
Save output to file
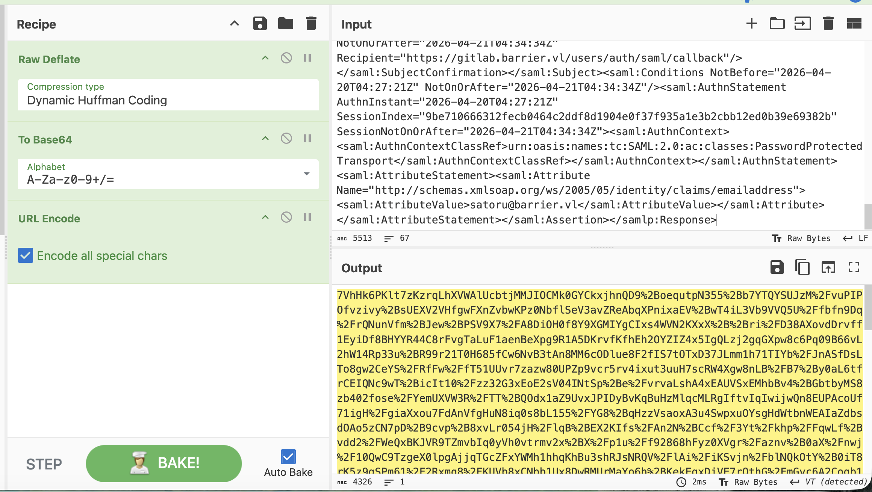tap(777, 267)
